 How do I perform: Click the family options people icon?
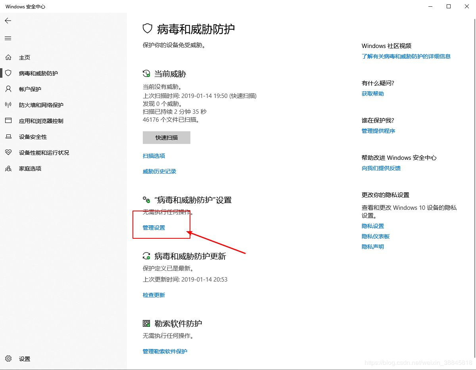[8, 169]
